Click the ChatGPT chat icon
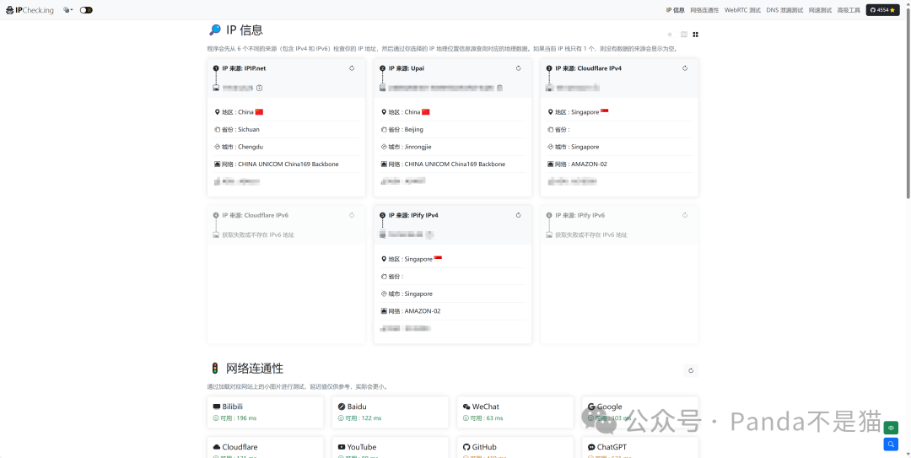Viewport: 911px width, 458px height. click(x=591, y=447)
